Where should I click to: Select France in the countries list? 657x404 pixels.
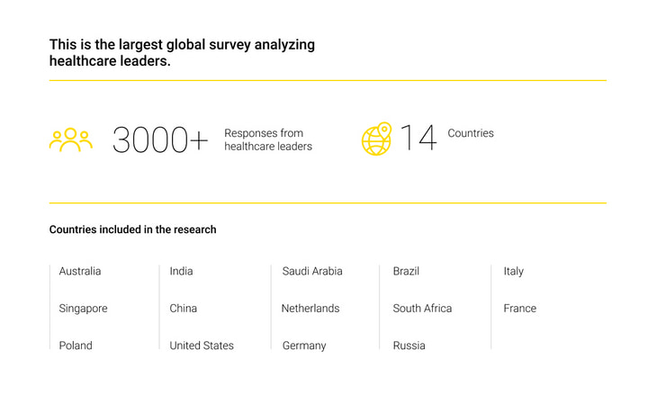520,309
